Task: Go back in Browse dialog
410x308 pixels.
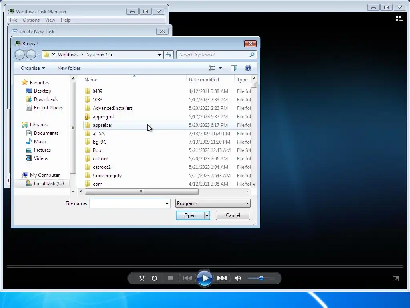Action: click(x=20, y=55)
